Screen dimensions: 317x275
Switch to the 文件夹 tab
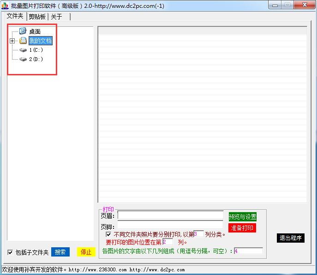click(15, 16)
